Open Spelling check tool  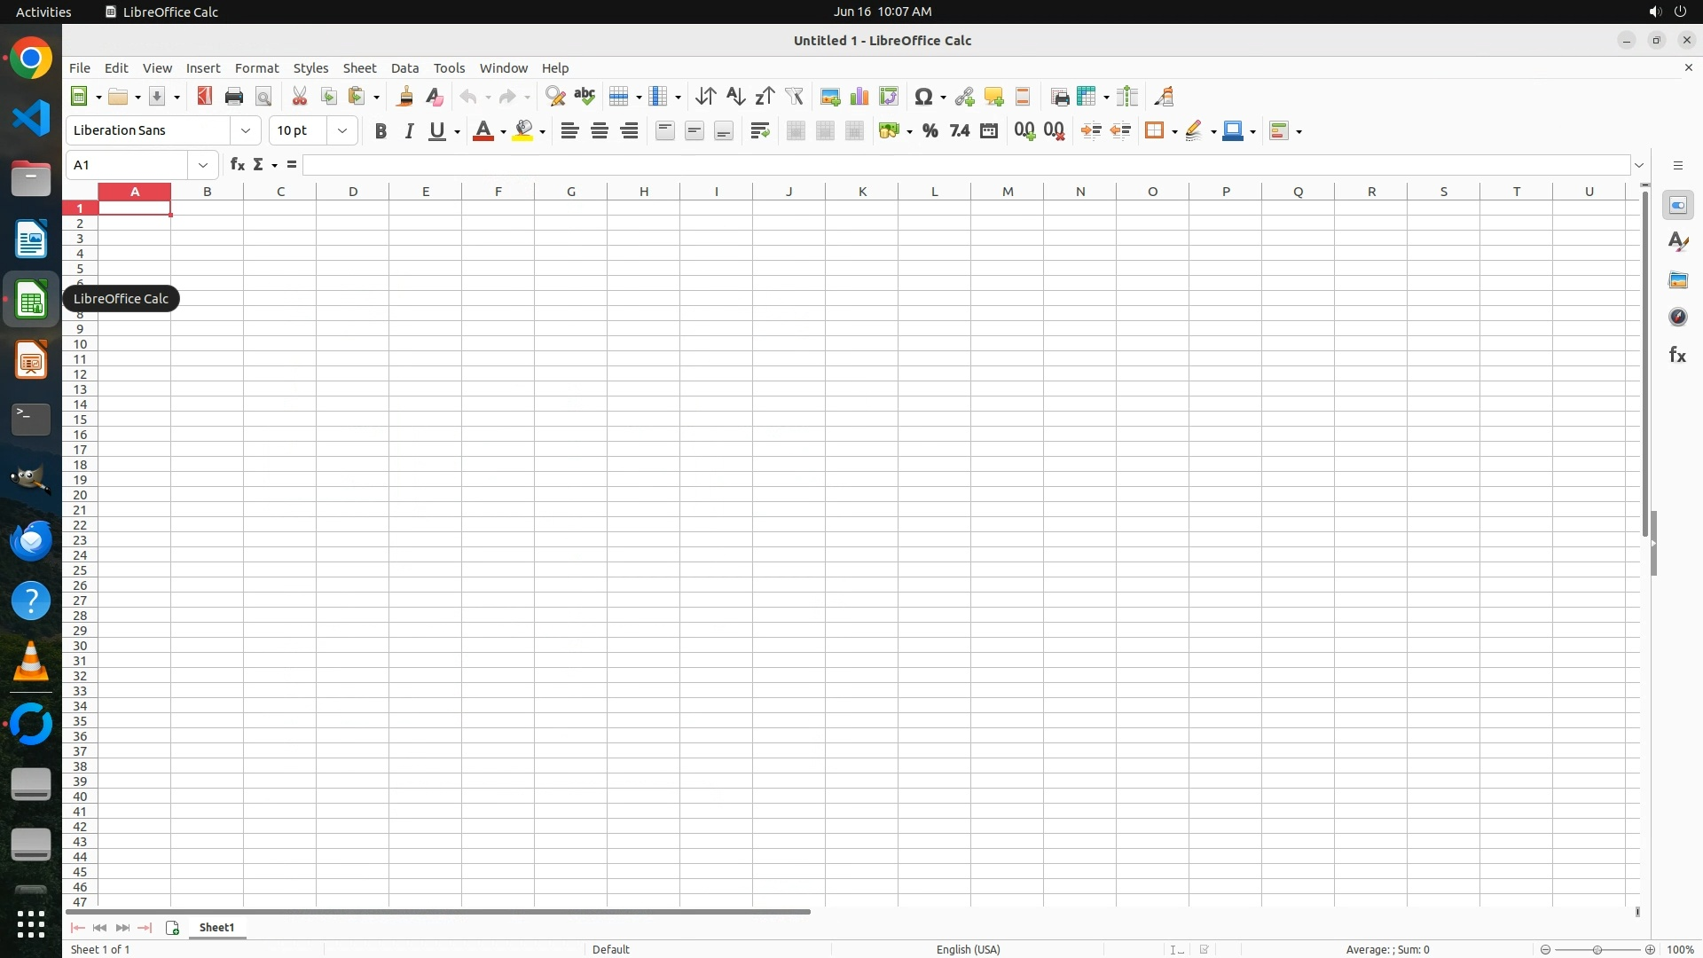click(x=585, y=97)
